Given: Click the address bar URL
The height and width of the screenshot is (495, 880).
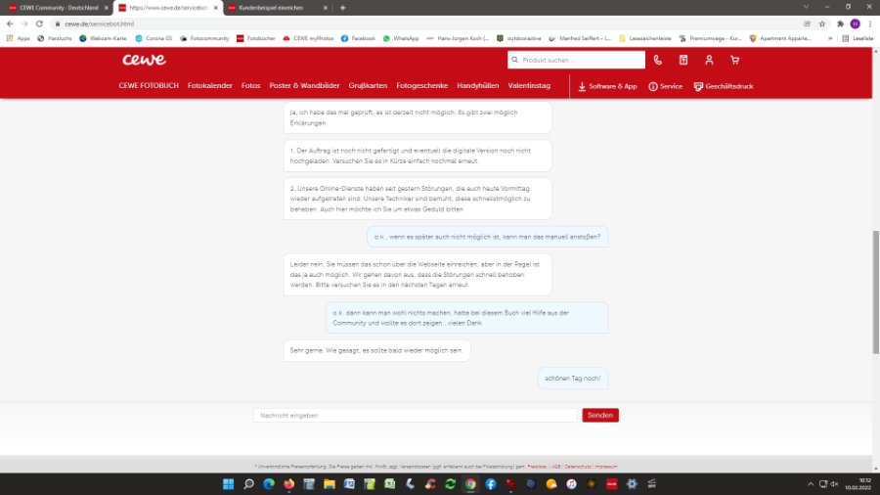Looking at the screenshot, I should tap(99, 23).
